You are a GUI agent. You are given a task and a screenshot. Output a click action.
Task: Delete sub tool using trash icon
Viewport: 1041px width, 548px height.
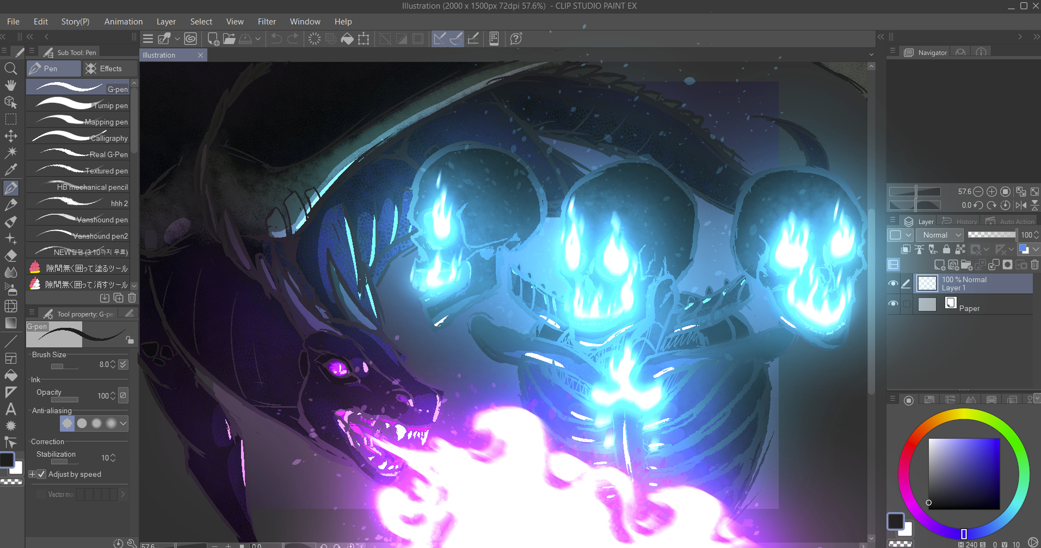tap(132, 298)
